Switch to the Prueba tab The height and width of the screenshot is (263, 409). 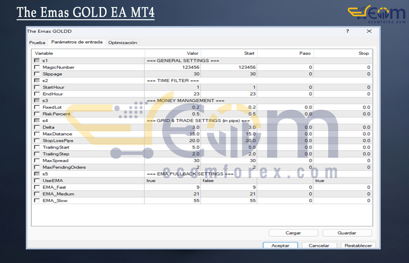[x=37, y=43]
